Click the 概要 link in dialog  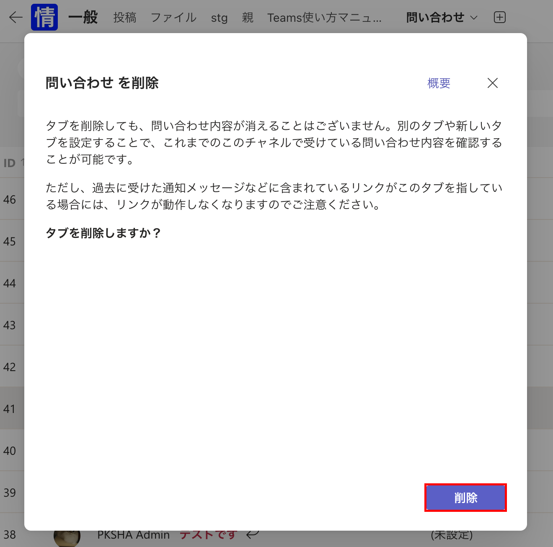click(x=439, y=83)
